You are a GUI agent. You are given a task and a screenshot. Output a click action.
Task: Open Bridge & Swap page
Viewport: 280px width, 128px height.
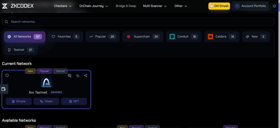[126, 6]
